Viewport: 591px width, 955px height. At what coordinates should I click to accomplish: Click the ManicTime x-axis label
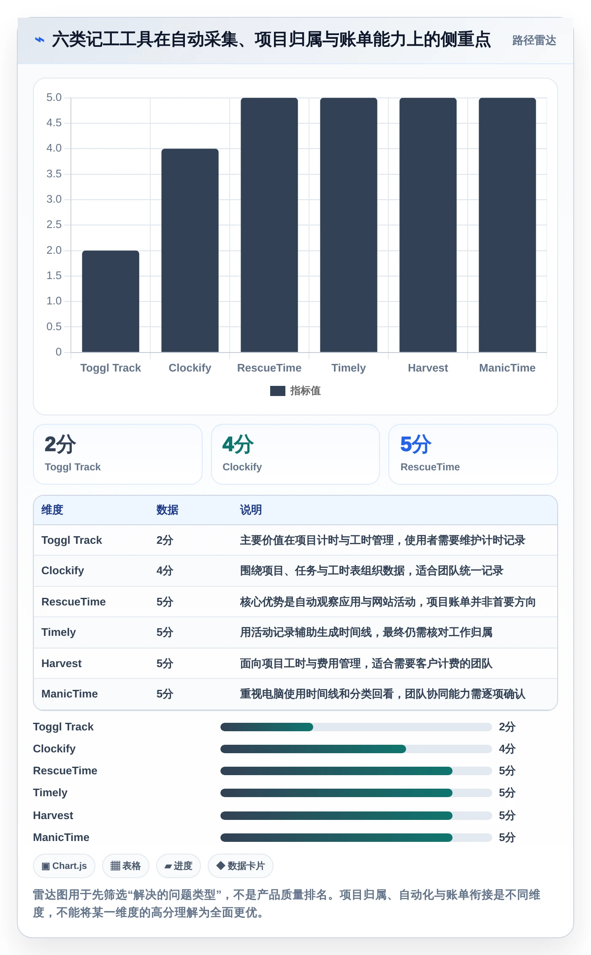coord(507,368)
